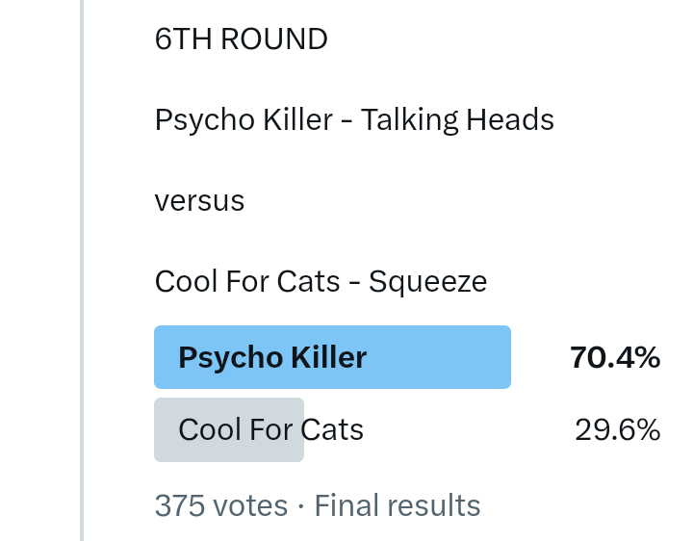This screenshot has height=541, width=693.
Task: Click the unfilled space right of the gray poll bar
Action: coord(433,429)
